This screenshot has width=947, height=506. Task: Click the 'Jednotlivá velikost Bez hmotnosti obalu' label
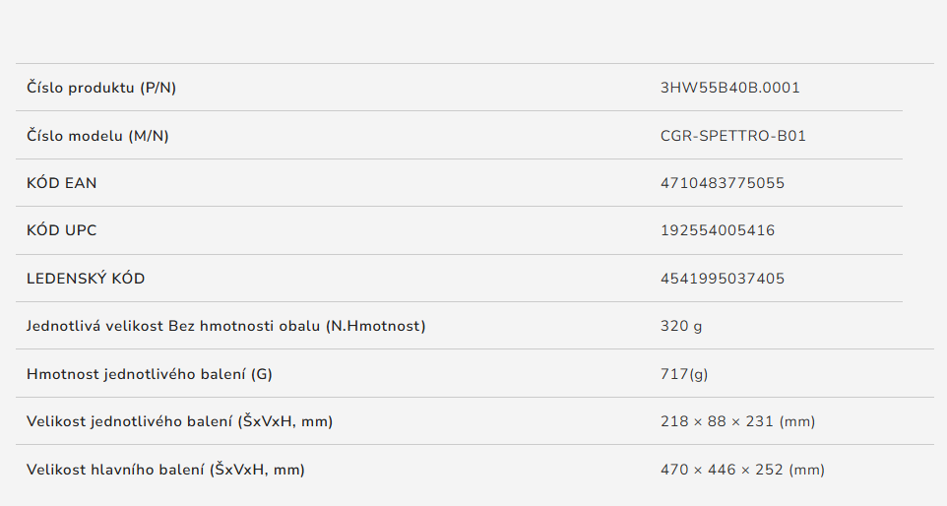(x=173, y=326)
